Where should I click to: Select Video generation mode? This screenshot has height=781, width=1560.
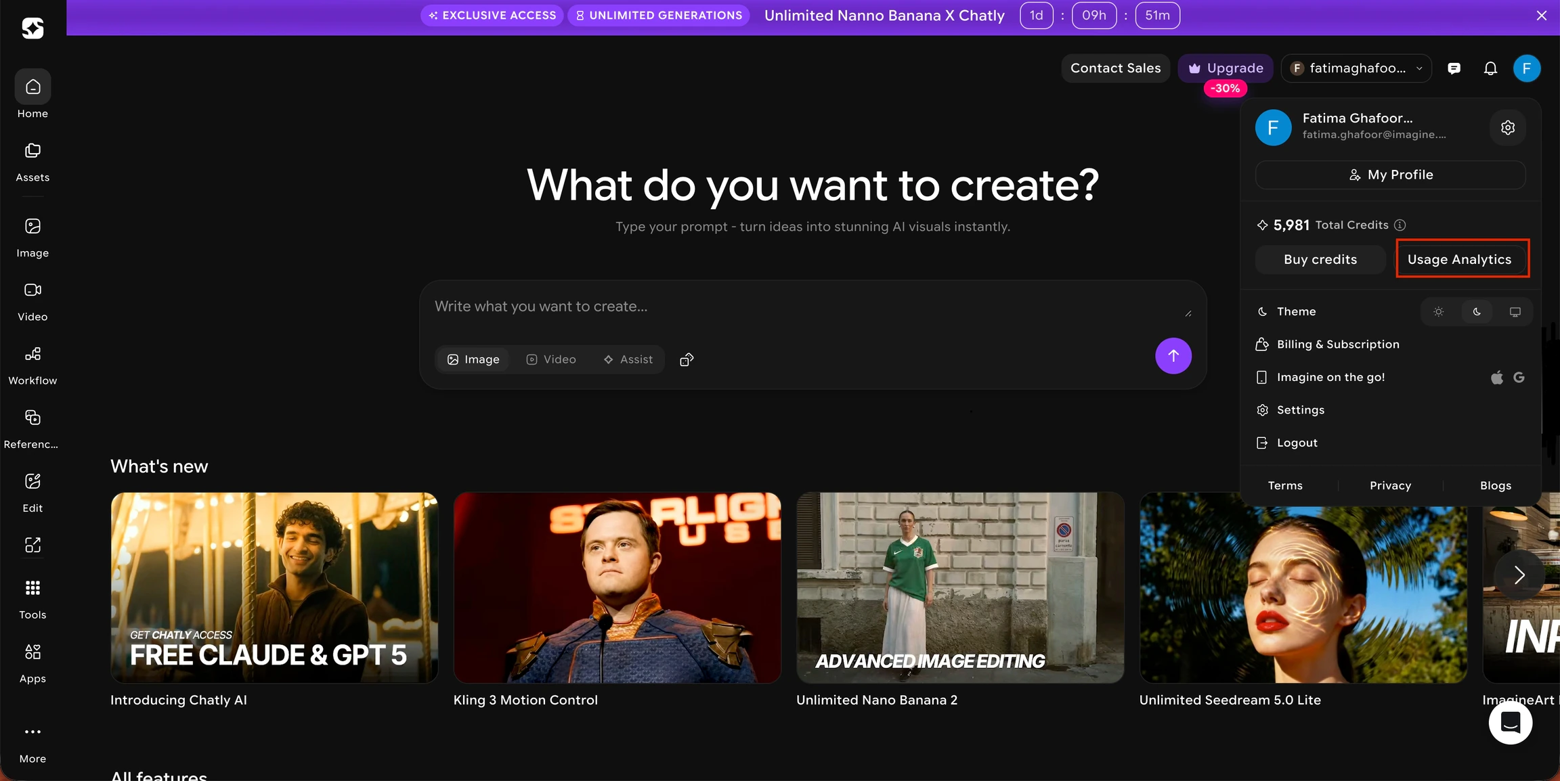(551, 359)
